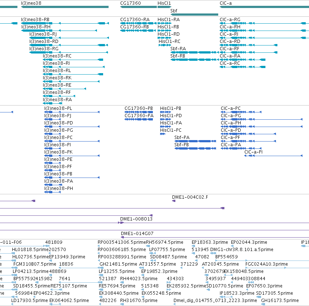
Task: Select clone end GH21481.5prime
Action: point(118,264)
